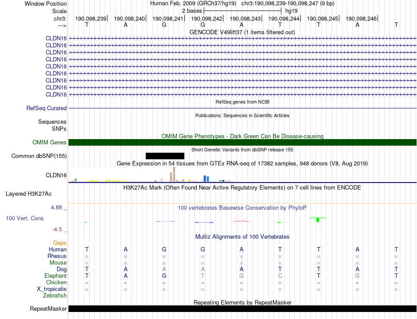The width and height of the screenshot is (417, 319).
Task: Click the bottommost CLDN16 transcript label
Action: click(x=56, y=95)
